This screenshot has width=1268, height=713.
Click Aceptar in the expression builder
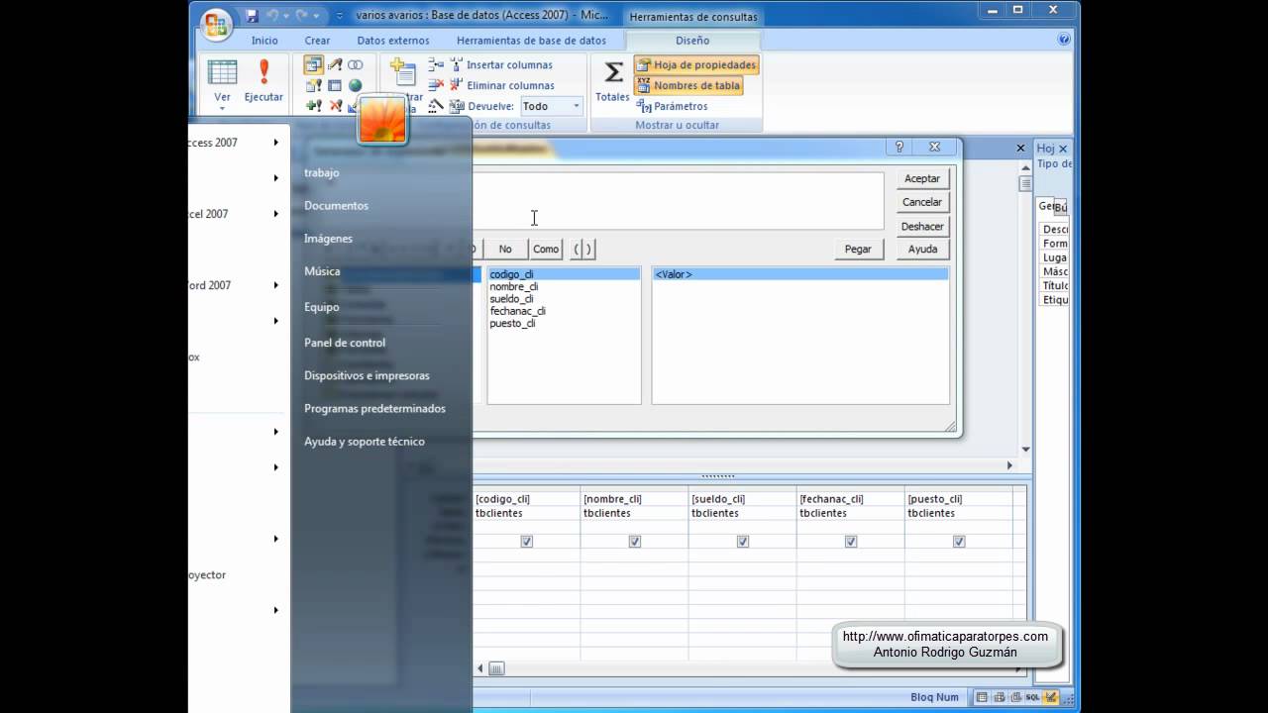(922, 178)
